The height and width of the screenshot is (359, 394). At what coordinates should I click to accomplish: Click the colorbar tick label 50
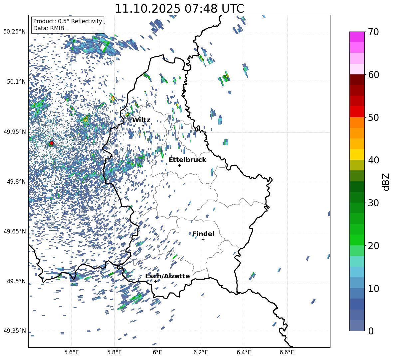click(x=373, y=117)
